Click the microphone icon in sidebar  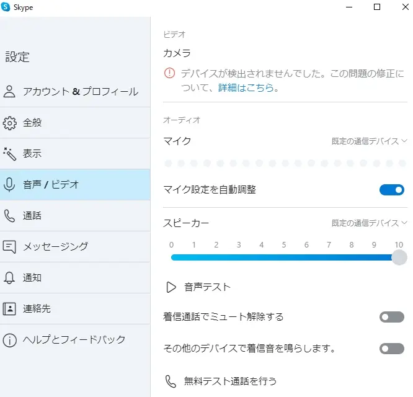(9, 184)
